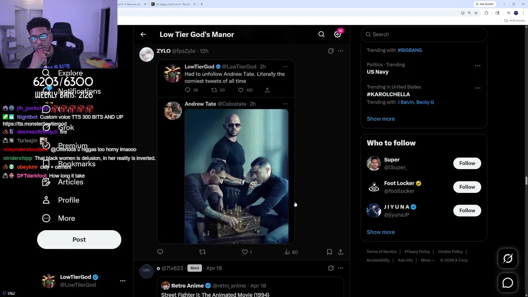
Task: Open Super's profile avatar
Action: (x=374, y=163)
